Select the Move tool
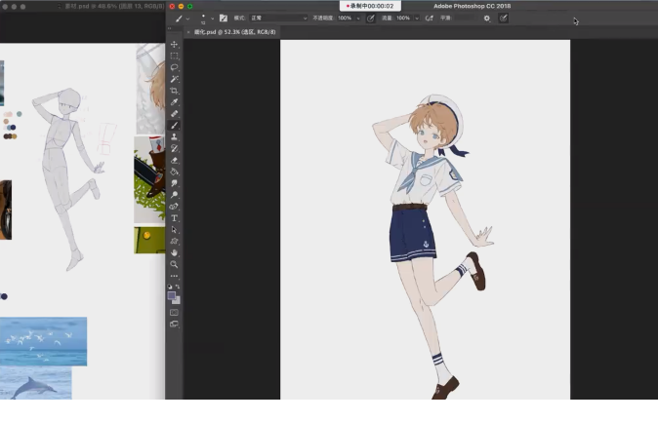Image resolution: width=658 pixels, height=422 pixels. [x=174, y=45]
